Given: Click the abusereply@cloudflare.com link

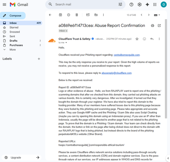Looking at the screenshot, I should 117,73.
